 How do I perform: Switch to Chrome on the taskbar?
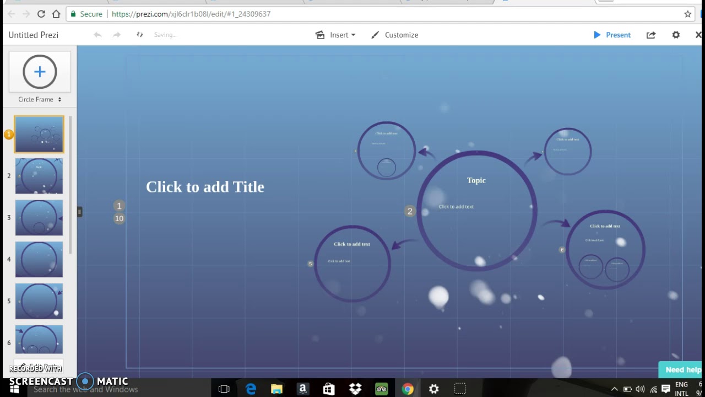point(408,389)
